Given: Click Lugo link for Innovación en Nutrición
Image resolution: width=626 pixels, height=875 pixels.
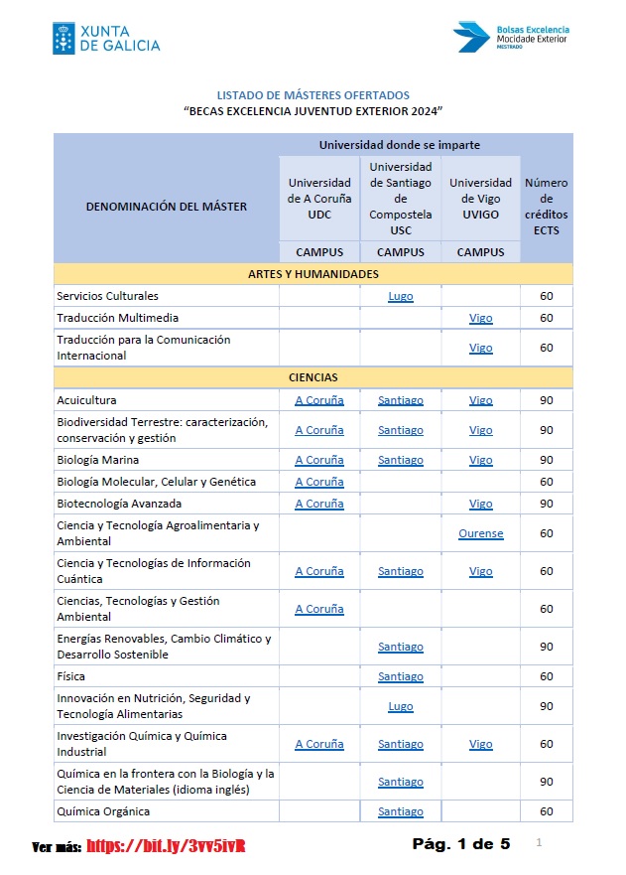Looking at the screenshot, I should (401, 706).
